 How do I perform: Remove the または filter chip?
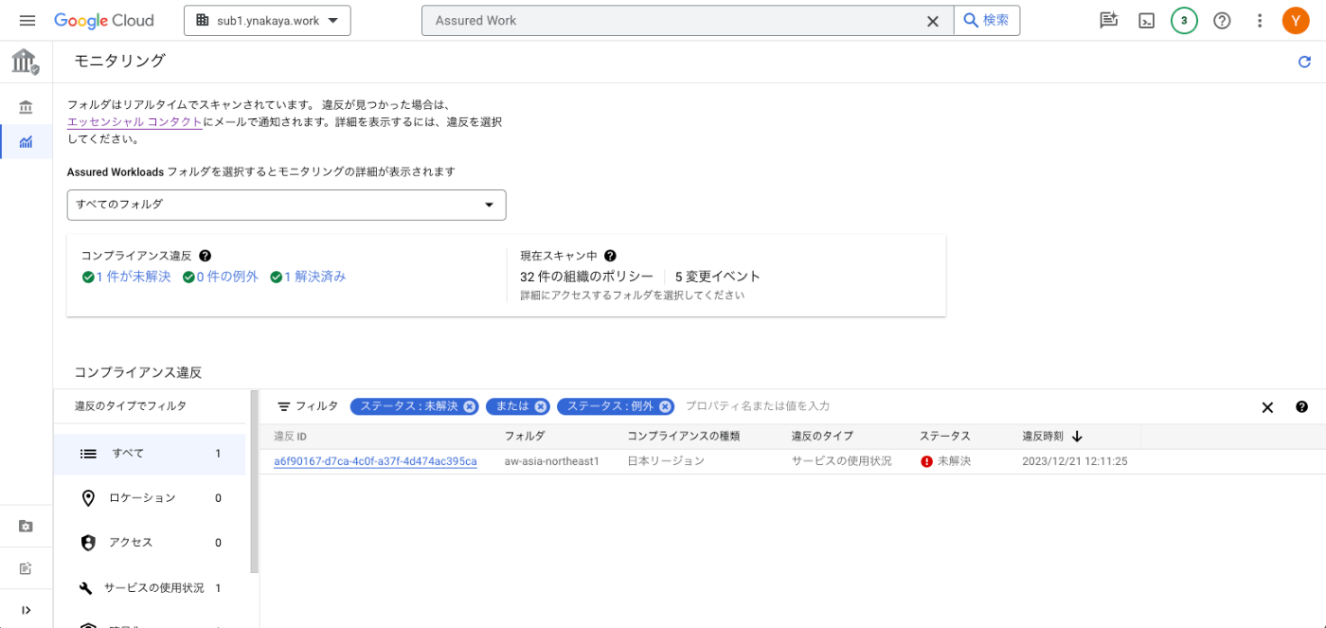tap(541, 406)
